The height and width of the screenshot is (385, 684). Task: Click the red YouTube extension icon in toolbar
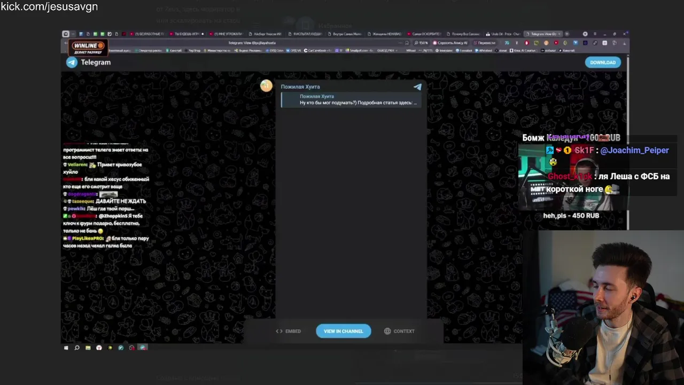[x=556, y=43]
